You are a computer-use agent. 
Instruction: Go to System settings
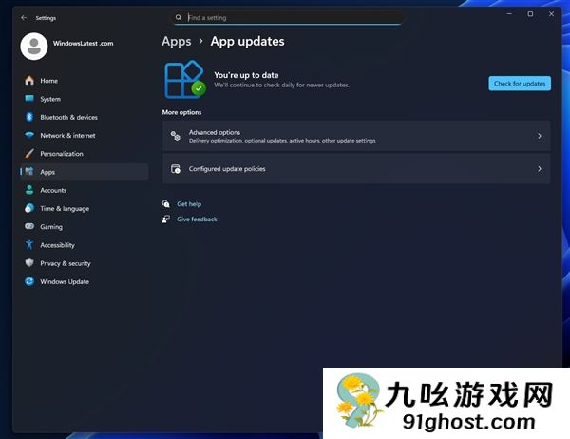click(x=85, y=99)
